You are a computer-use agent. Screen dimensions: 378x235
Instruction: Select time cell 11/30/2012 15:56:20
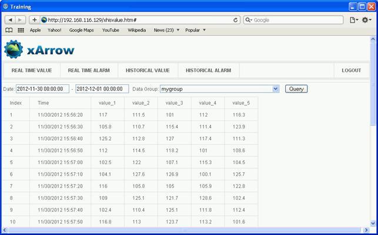click(61, 115)
